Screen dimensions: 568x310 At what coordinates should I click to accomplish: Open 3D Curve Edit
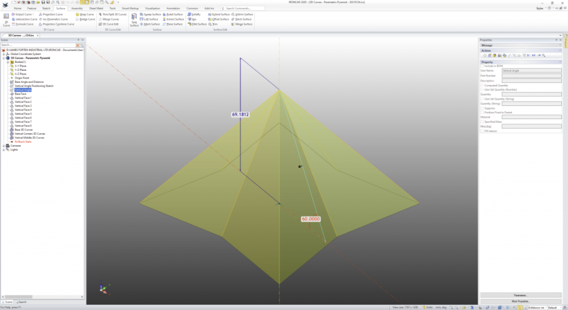point(108,24)
